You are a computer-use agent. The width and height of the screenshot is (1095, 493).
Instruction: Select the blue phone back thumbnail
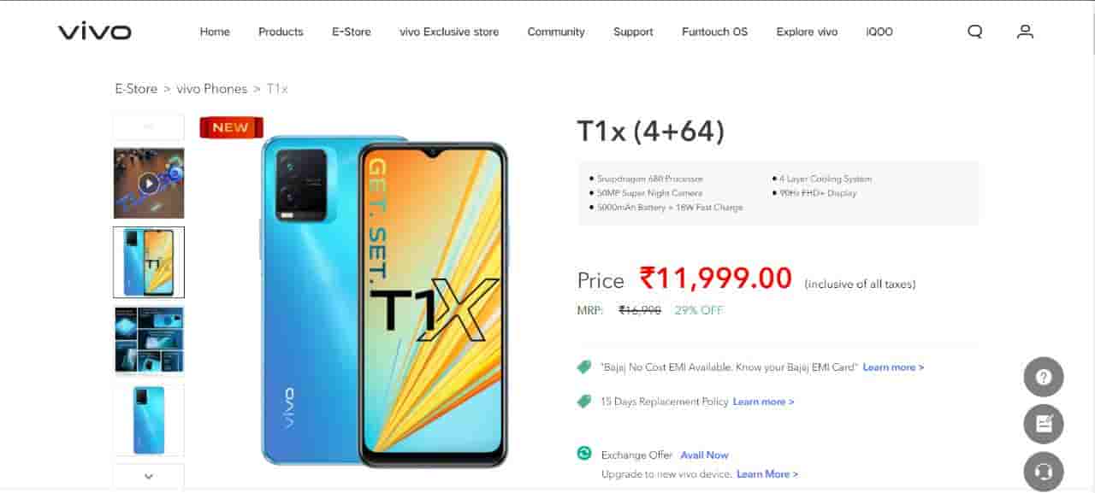tap(149, 420)
